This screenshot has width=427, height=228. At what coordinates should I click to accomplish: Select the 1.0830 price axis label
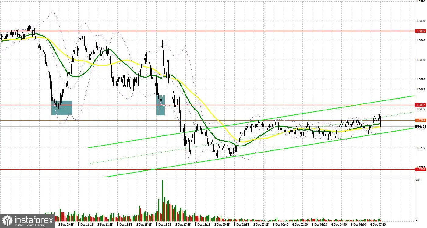click(421, 60)
